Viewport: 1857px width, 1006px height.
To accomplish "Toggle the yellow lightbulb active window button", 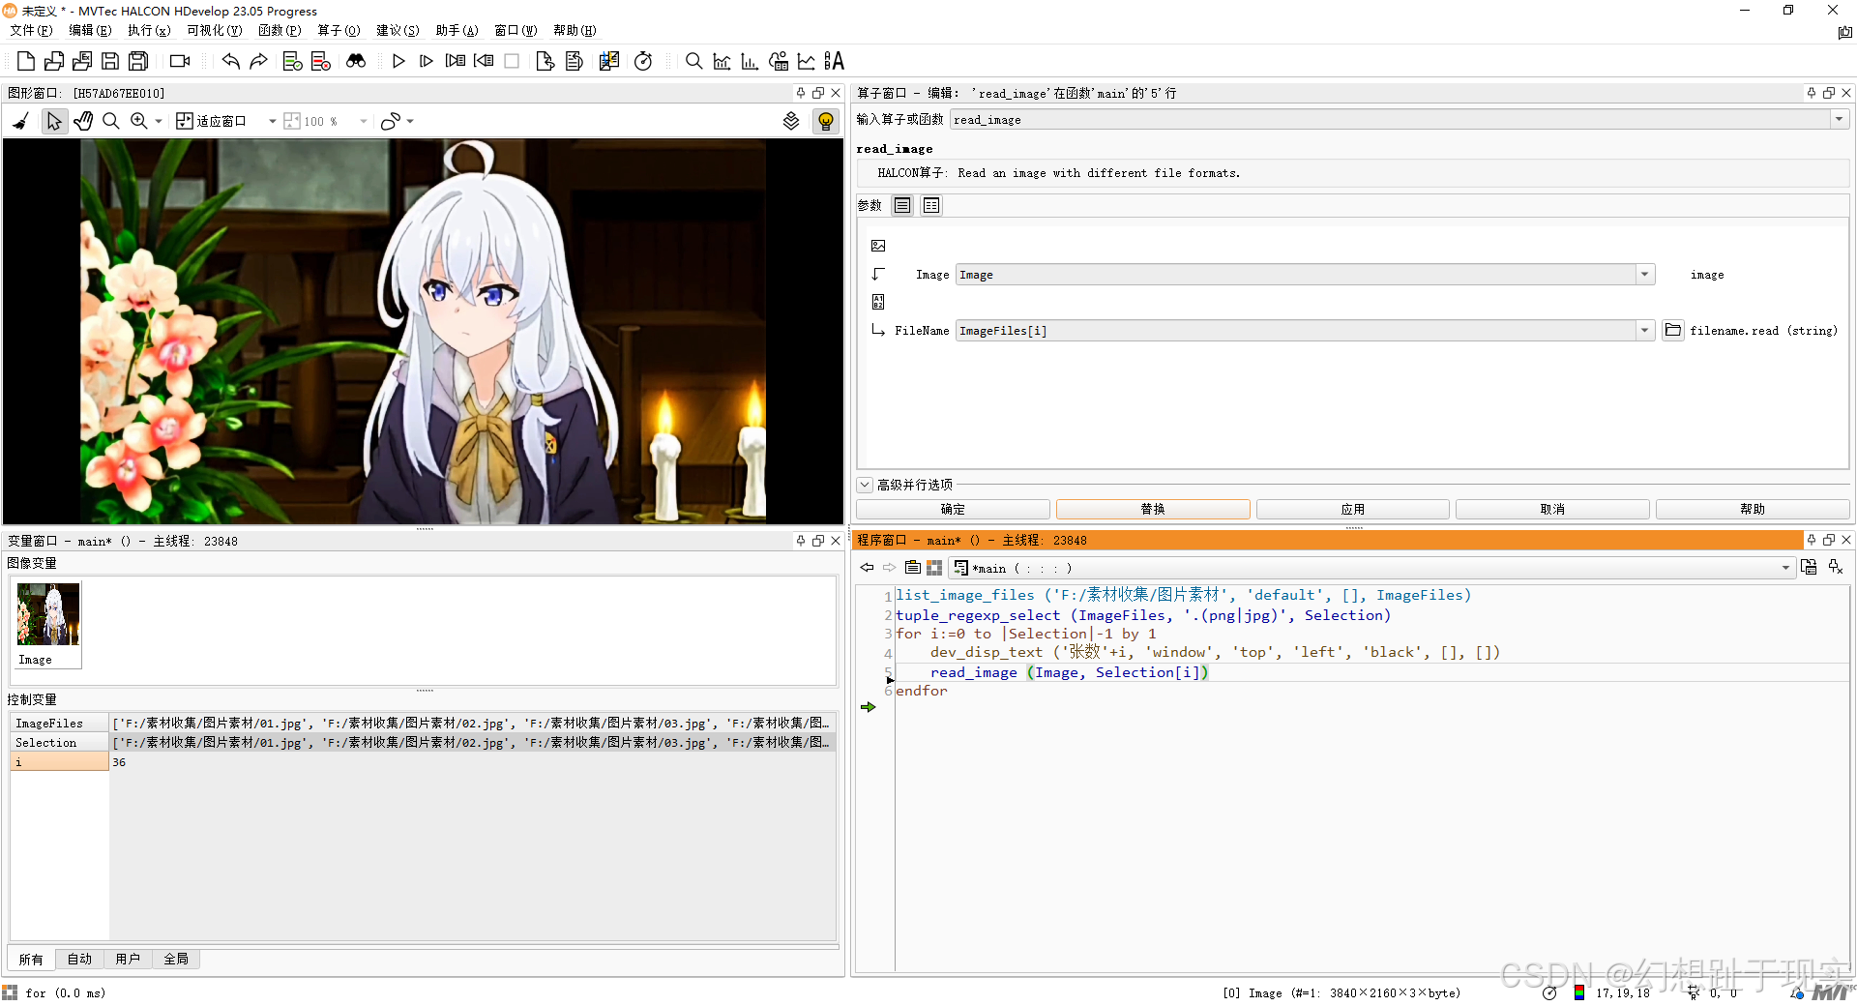I will pos(826,121).
